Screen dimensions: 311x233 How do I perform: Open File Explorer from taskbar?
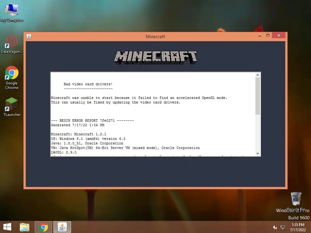(x=25, y=227)
